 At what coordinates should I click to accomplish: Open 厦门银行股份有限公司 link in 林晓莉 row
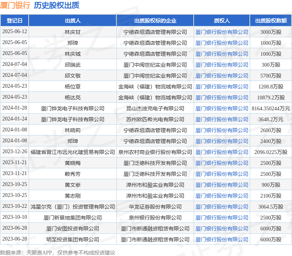[222, 130]
